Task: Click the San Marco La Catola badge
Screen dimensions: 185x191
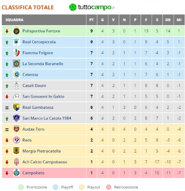Action: [16, 118]
